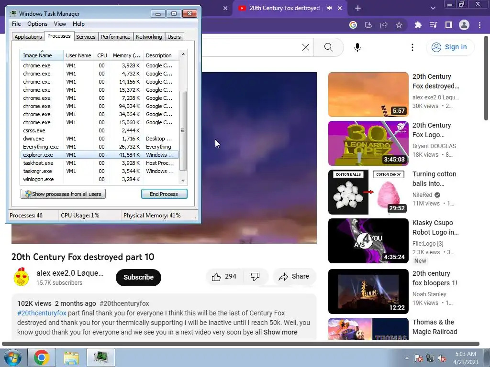Show hidden tray icons arrow

(407, 358)
